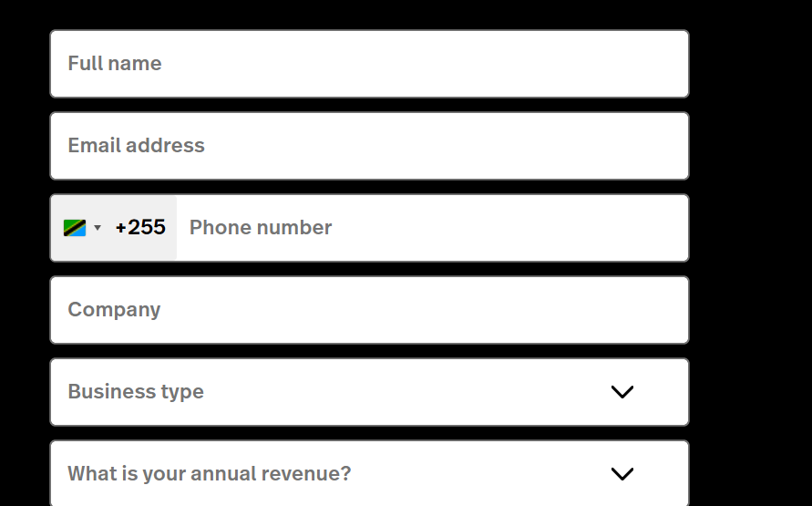Screen dimensions: 812x506
Task: Click the +255 dial code
Action: click(140, 227)
